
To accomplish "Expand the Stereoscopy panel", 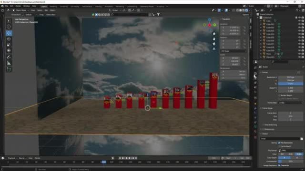I will pyautogui.click(x=269, y=129).
